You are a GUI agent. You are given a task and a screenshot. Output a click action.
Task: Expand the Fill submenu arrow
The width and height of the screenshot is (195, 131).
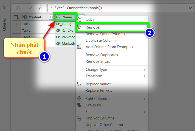(x=145, y=112)
